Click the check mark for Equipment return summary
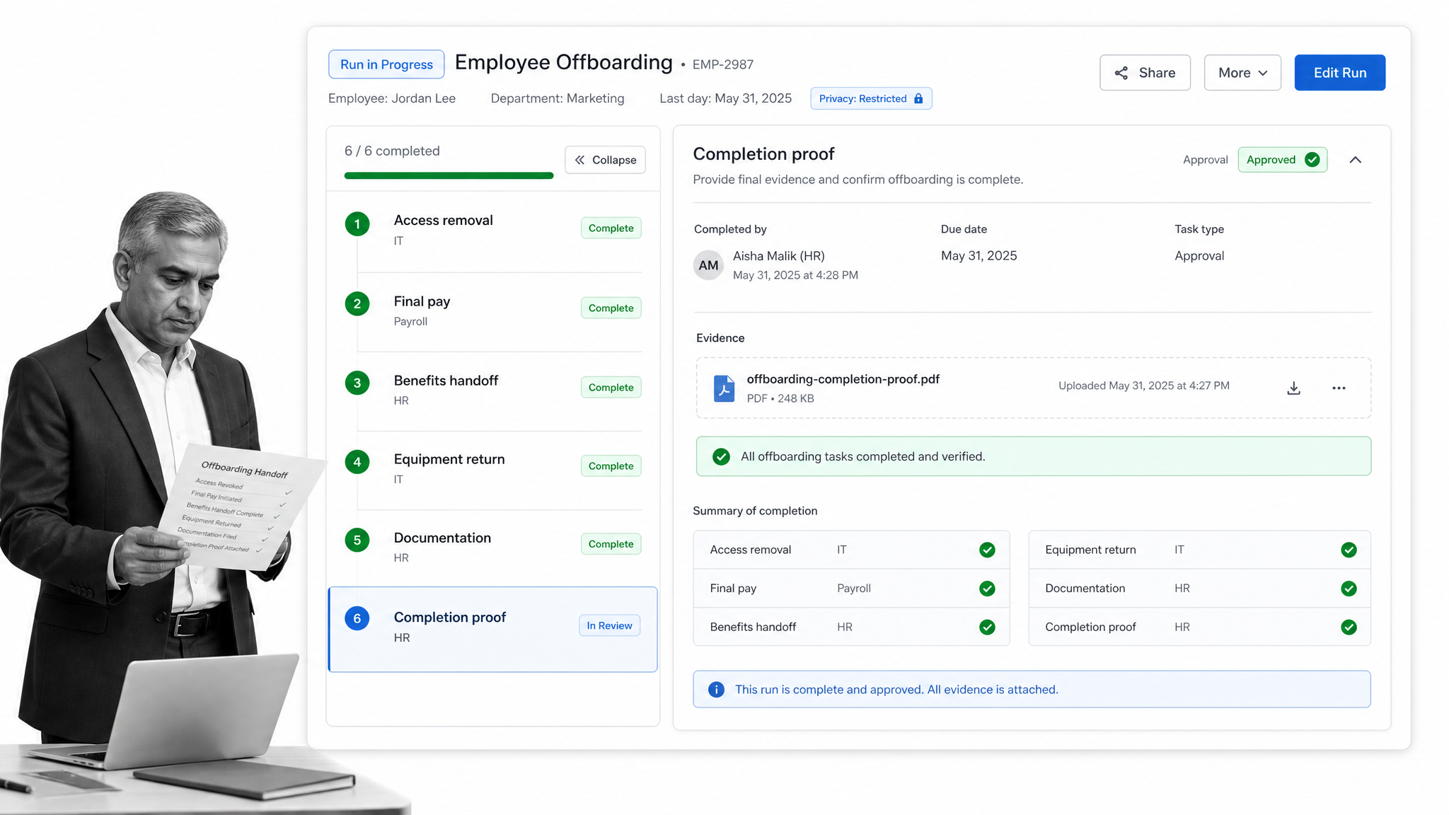 point(1349,550)
